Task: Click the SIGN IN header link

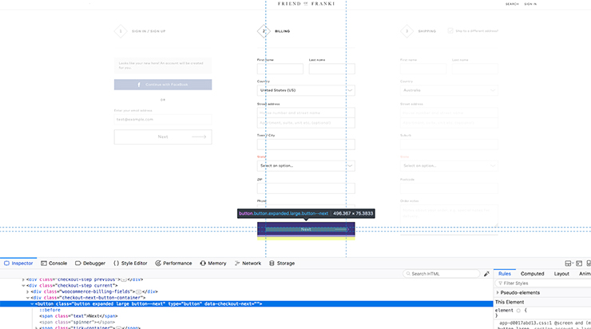Action: pyautogui.click(x=530, y=4)
